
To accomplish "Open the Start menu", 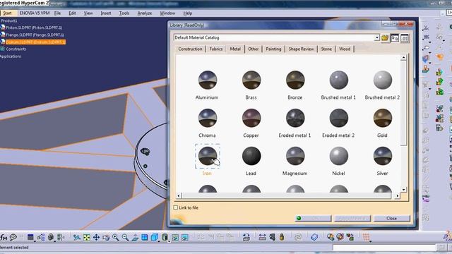I will click(x=7, y=13).
